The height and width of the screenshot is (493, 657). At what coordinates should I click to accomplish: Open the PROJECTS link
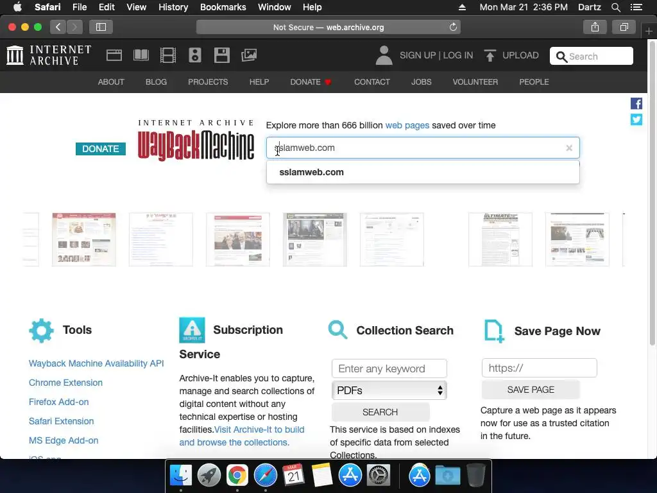pos(208,82)
